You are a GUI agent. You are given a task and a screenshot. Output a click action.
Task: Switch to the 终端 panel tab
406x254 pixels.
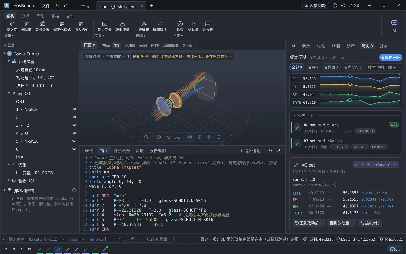336,46
